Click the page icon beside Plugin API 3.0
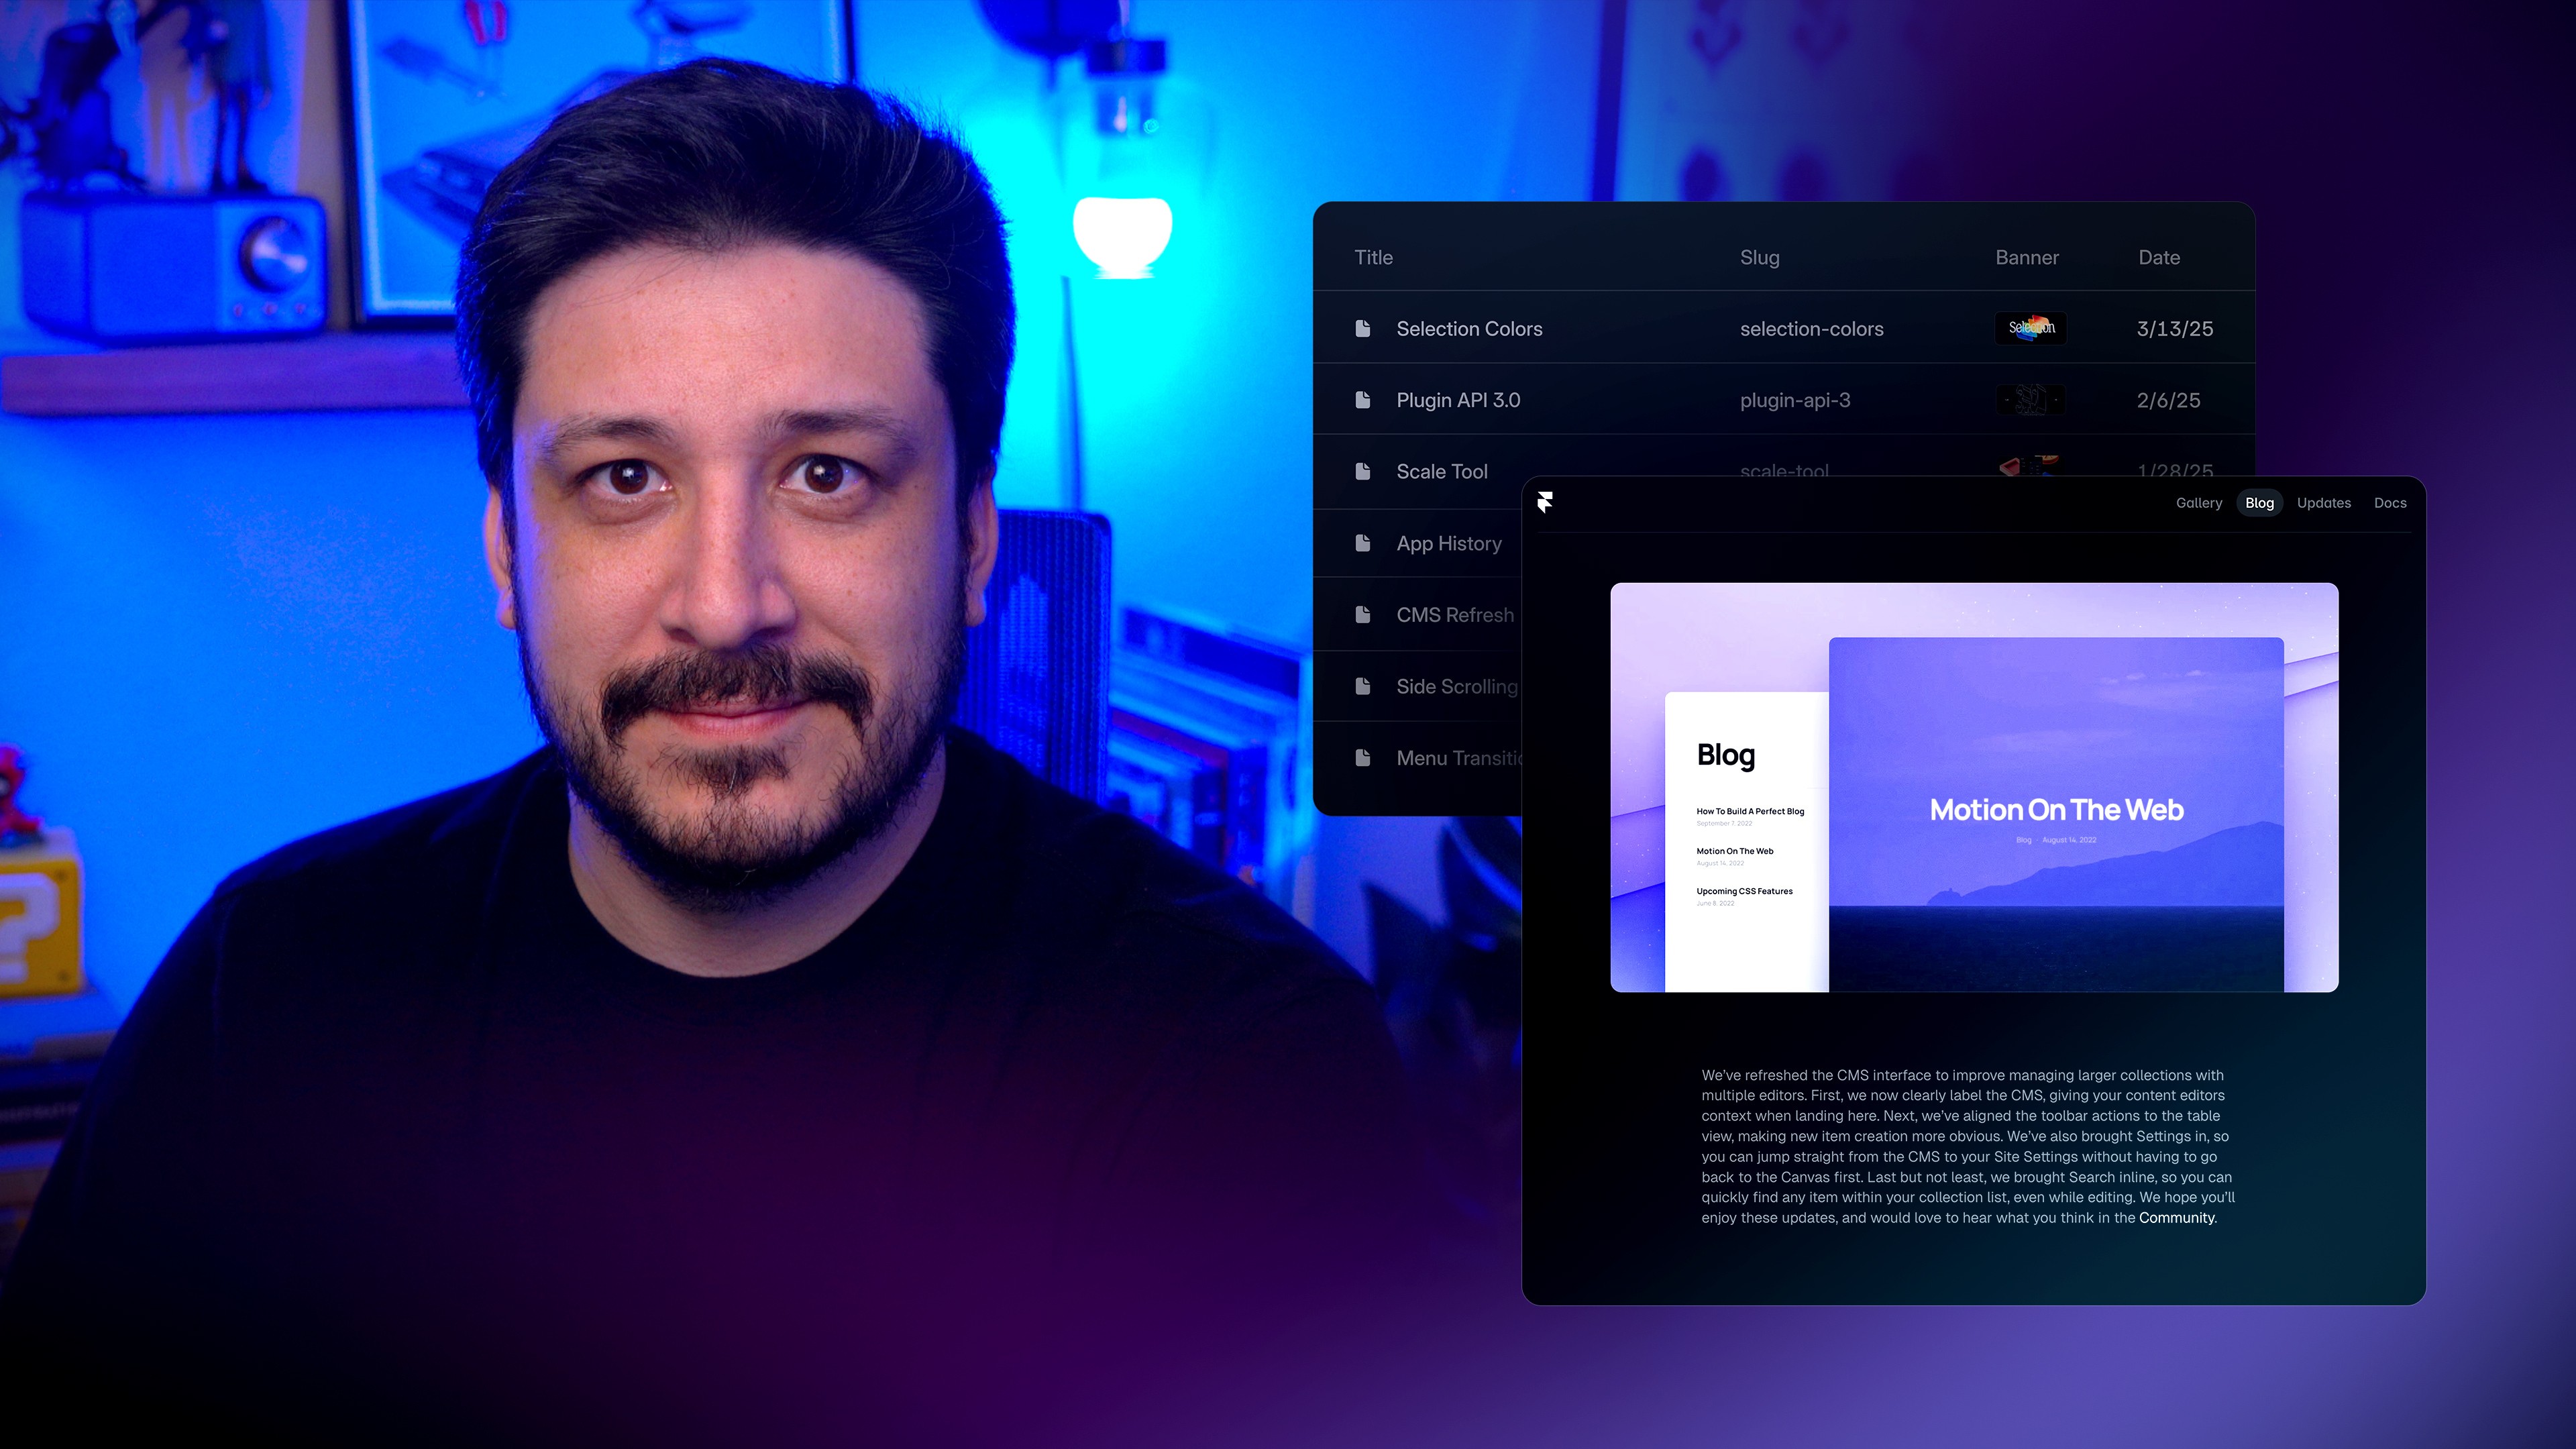This screenshot has height=1449, width=2576. coord(1362,400)
